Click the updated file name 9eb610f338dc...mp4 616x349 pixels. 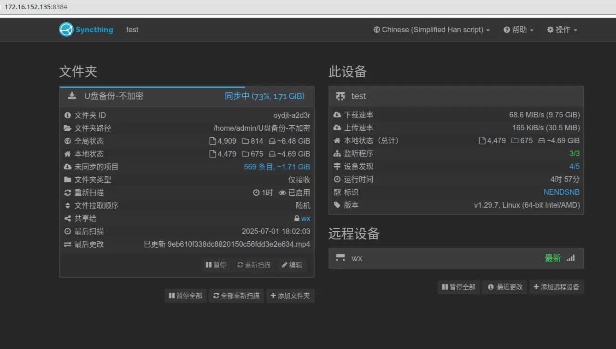239,244
